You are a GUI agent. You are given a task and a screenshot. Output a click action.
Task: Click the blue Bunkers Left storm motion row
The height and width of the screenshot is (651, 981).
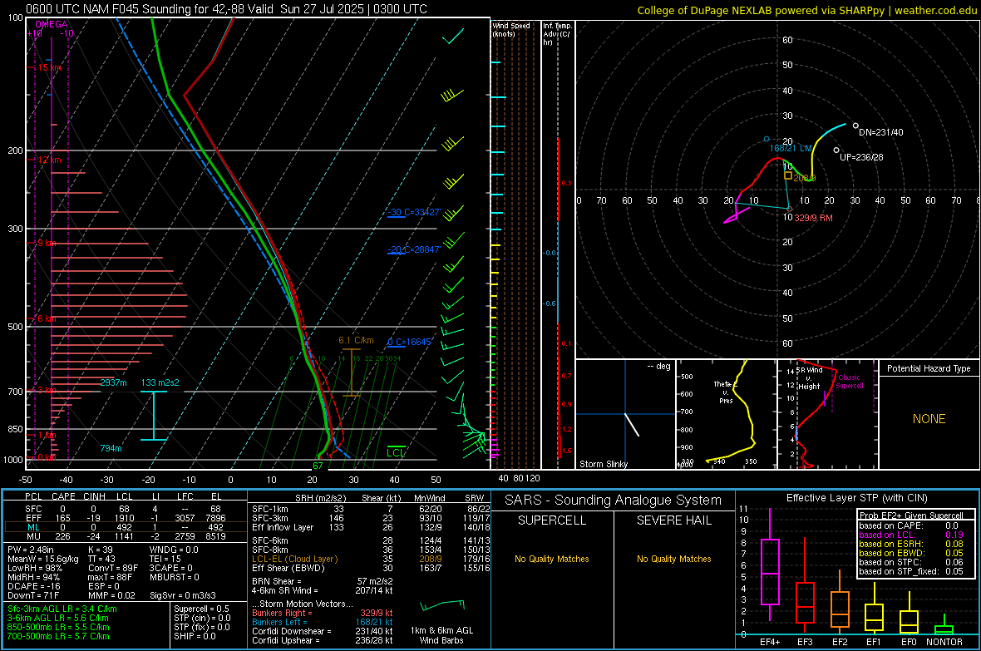[323, 622]
